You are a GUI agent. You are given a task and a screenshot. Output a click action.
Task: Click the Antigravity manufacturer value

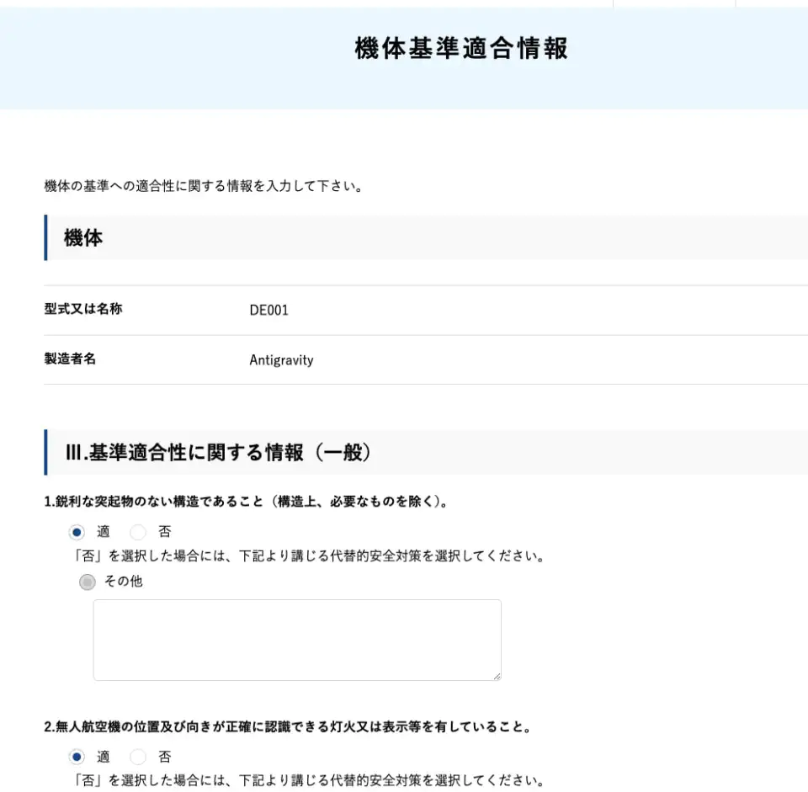click(281, 360)
